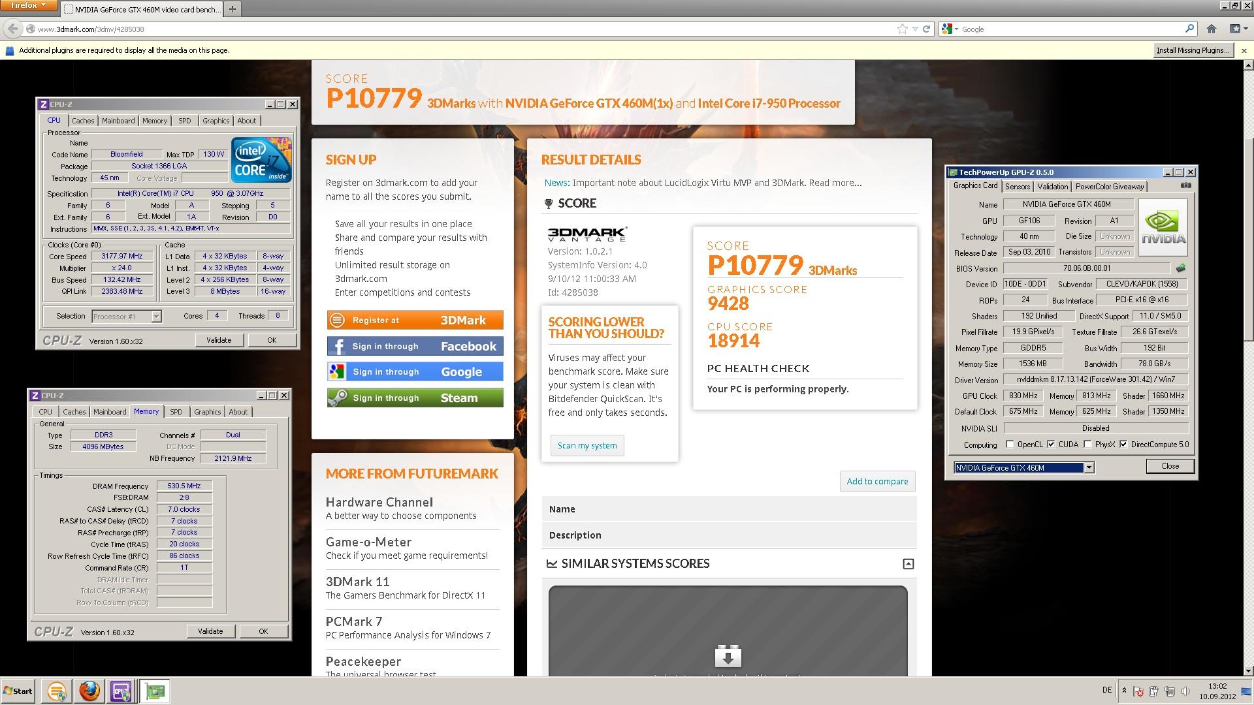Sign in through Google
This screenshot has width=1254, height=705.
[x=415, y=371]
